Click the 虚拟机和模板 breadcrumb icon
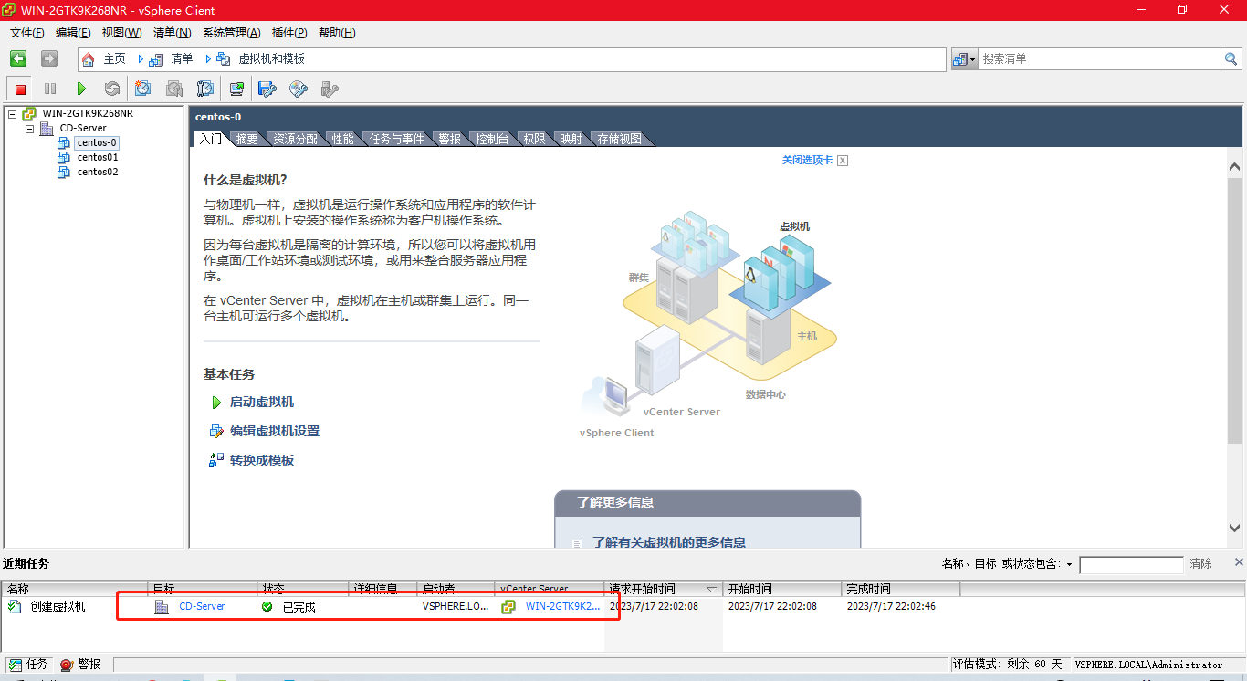The image size is (1247, 681). coord(224,58)
